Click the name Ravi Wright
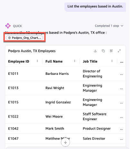 [55, 88]
